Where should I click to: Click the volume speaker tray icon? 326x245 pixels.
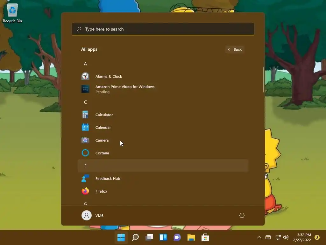click(x=286, y=237)
